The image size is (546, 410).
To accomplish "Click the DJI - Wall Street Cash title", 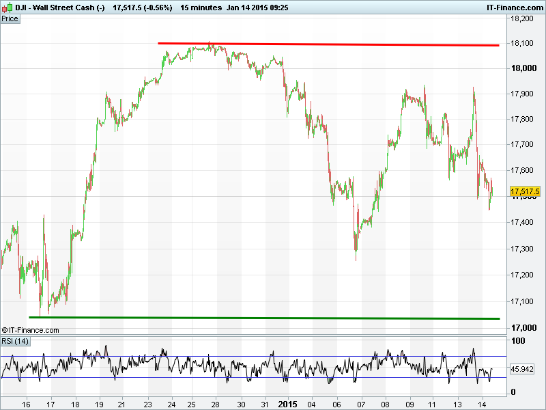I will tap(51, 8).
